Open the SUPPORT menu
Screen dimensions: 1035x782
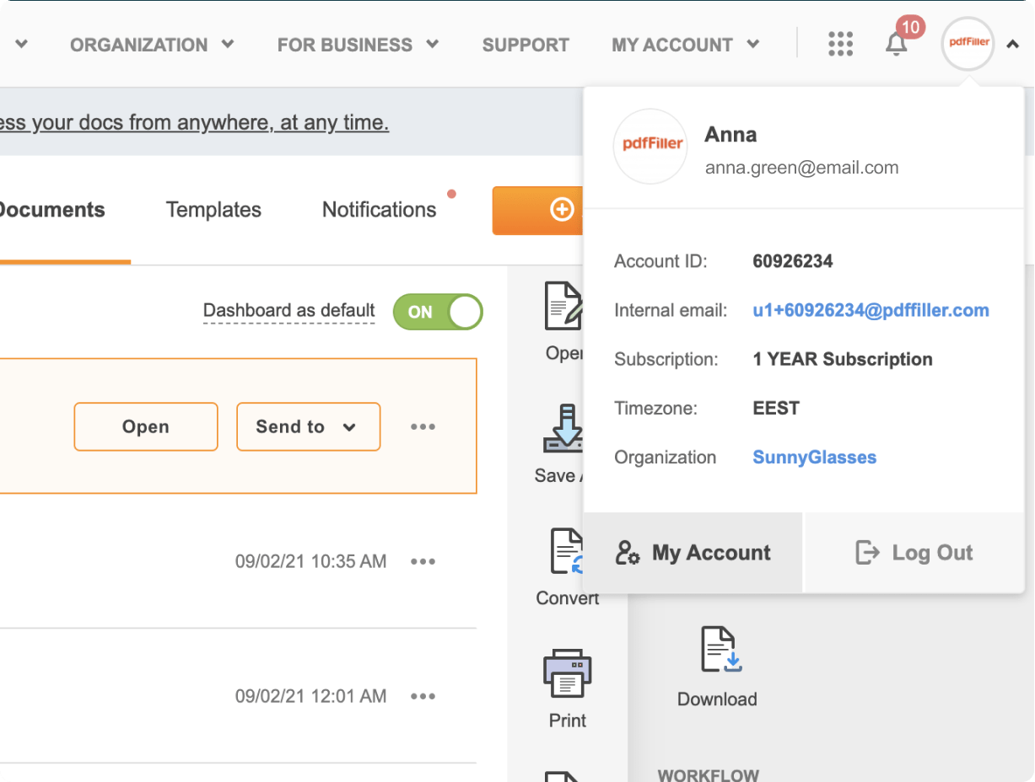pos(526,44)
